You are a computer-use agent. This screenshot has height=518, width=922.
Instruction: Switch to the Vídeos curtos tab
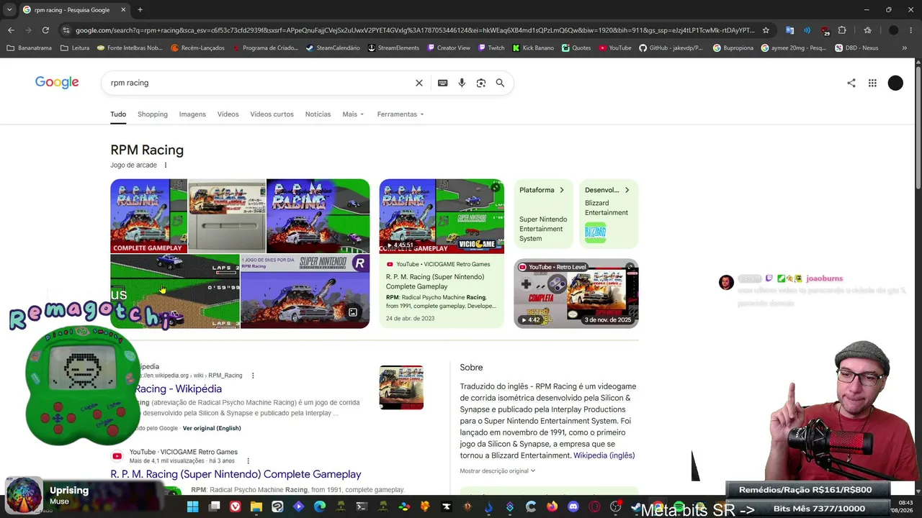(272, 114)
